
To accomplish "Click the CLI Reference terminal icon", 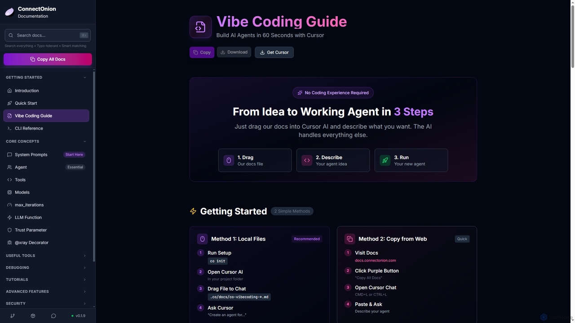I will pyautogui.click(x=10, y=128).
